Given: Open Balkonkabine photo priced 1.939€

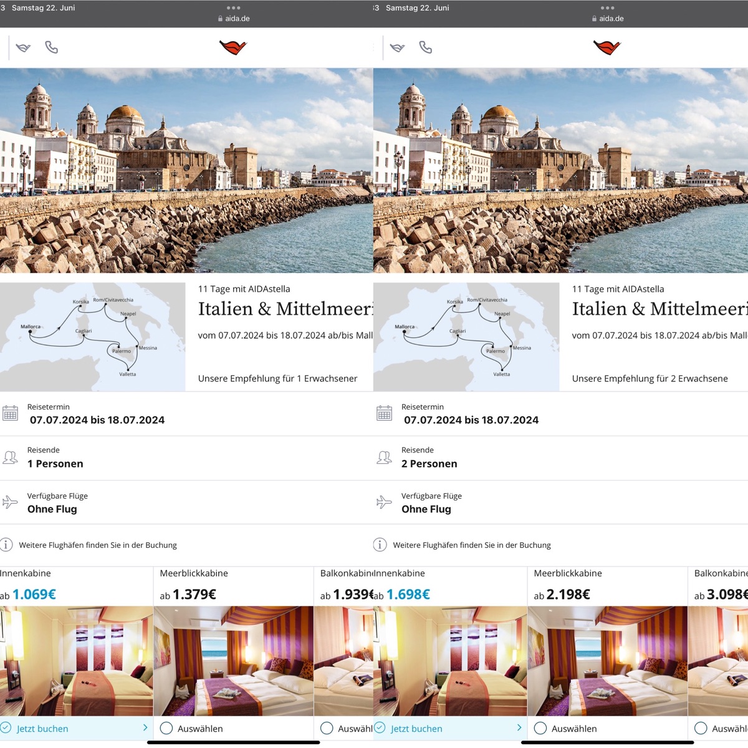Looking at the screenshot, I should (343, 661).
